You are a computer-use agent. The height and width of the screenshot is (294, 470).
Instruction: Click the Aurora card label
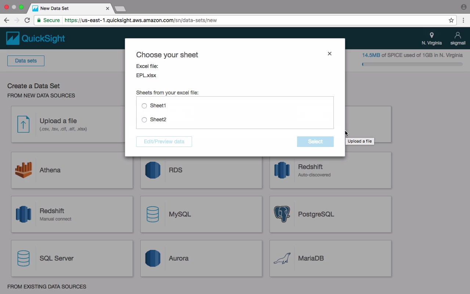178,258
